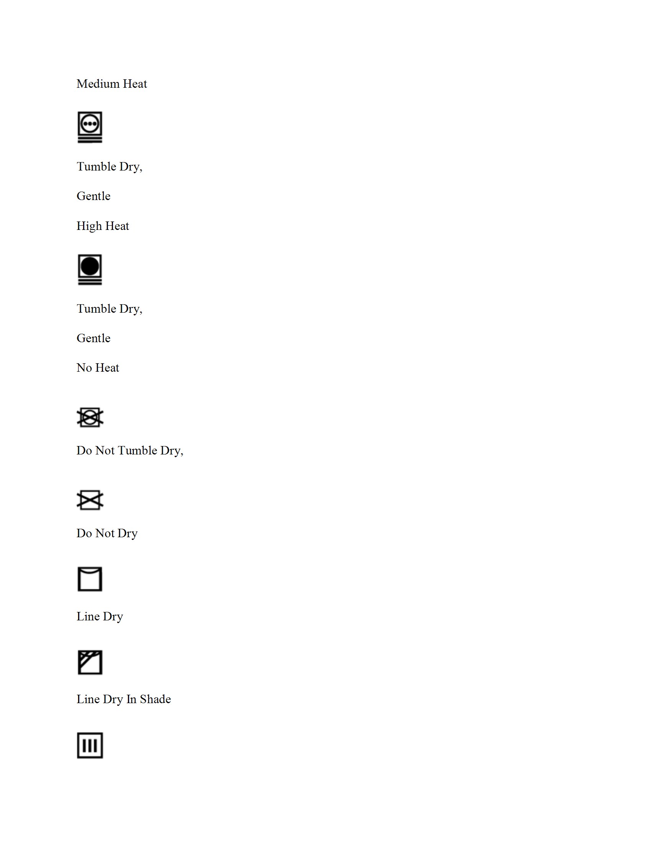Select the No Heat text line
The height and width of the screenshot is (843, 651).
98,368
